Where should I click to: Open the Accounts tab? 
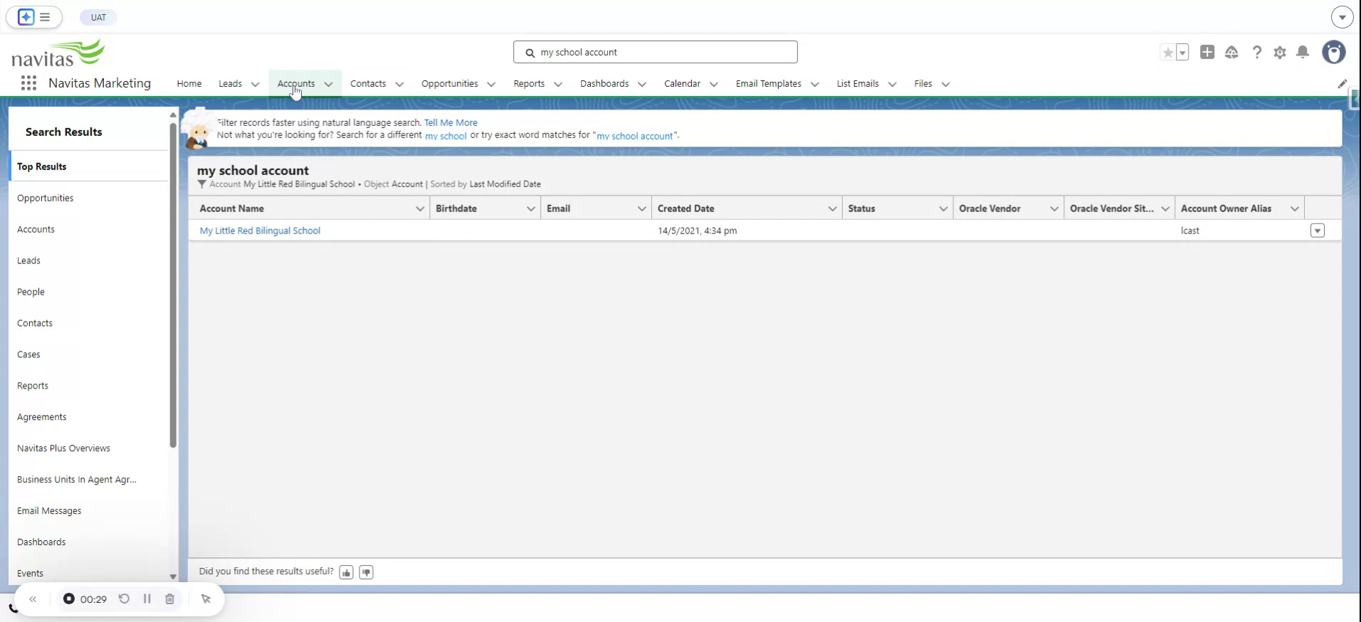point(296,84)
